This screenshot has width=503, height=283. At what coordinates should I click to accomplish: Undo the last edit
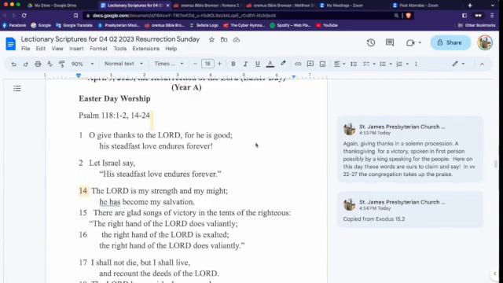click(13, 64)
